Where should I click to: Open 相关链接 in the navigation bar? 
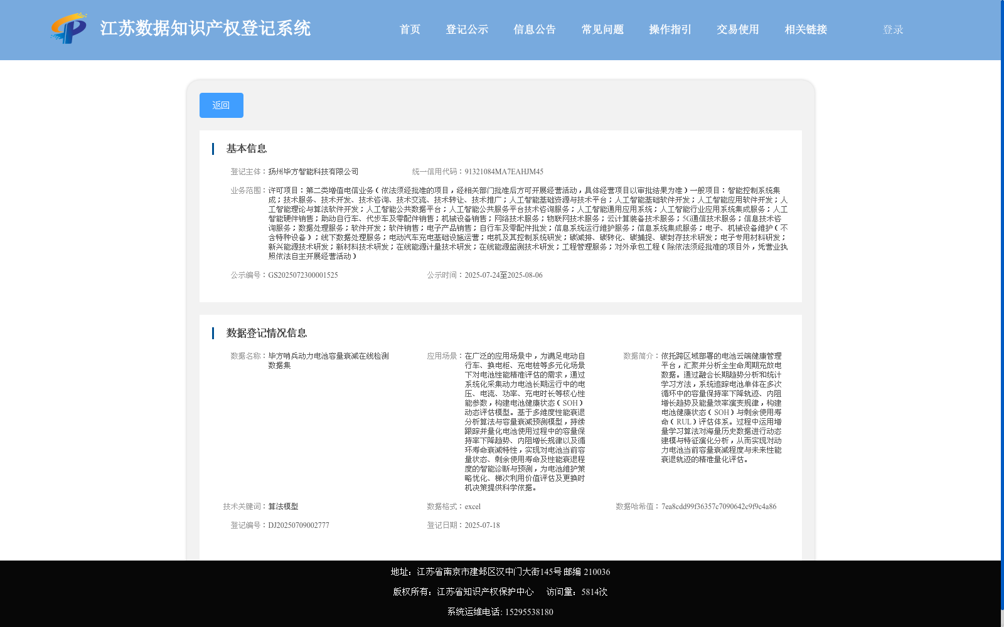click(806, 29)
